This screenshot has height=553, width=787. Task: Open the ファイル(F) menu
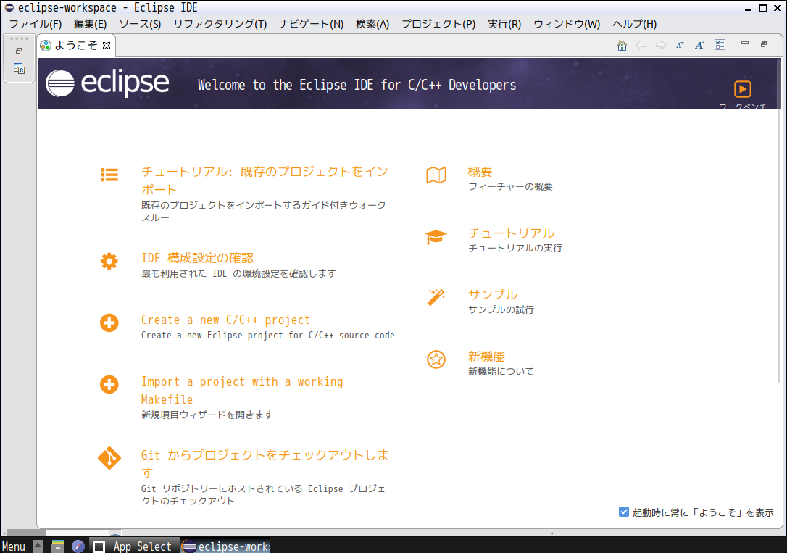coord(35,24)
